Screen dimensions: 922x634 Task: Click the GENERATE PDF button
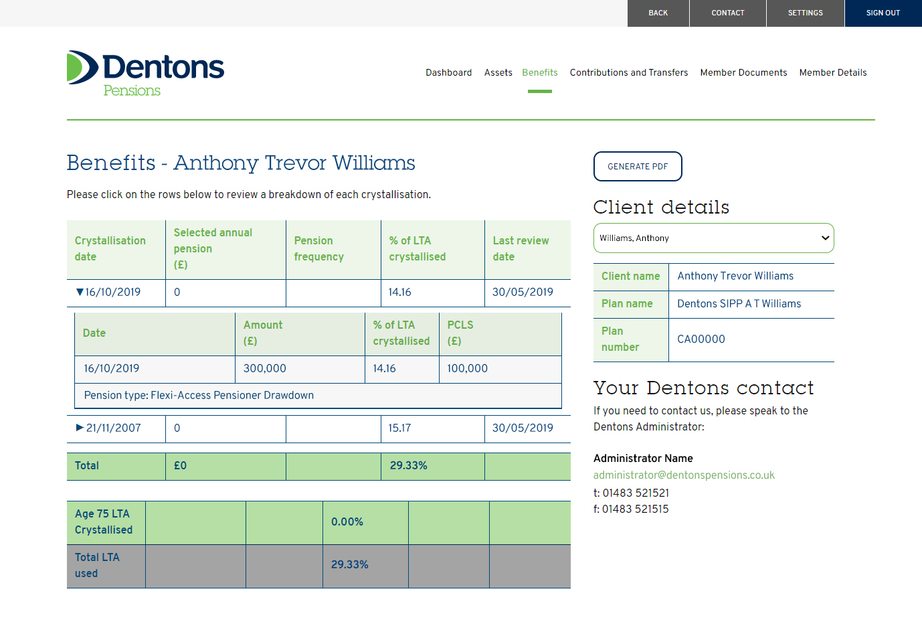coord(638,166)
